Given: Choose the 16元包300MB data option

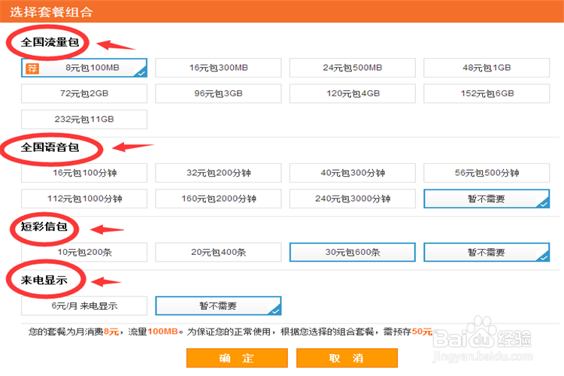Looking at the screenshot, I should 218,68.
